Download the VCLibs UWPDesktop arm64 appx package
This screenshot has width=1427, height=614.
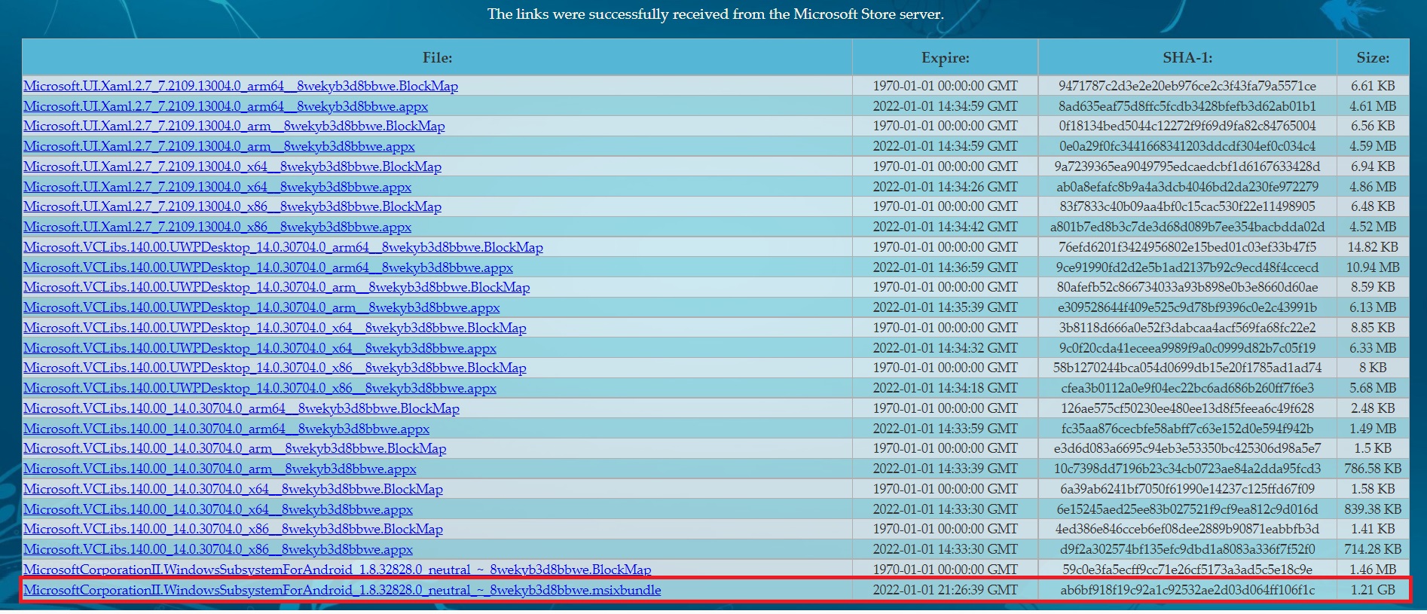click(x=267, y=267)
